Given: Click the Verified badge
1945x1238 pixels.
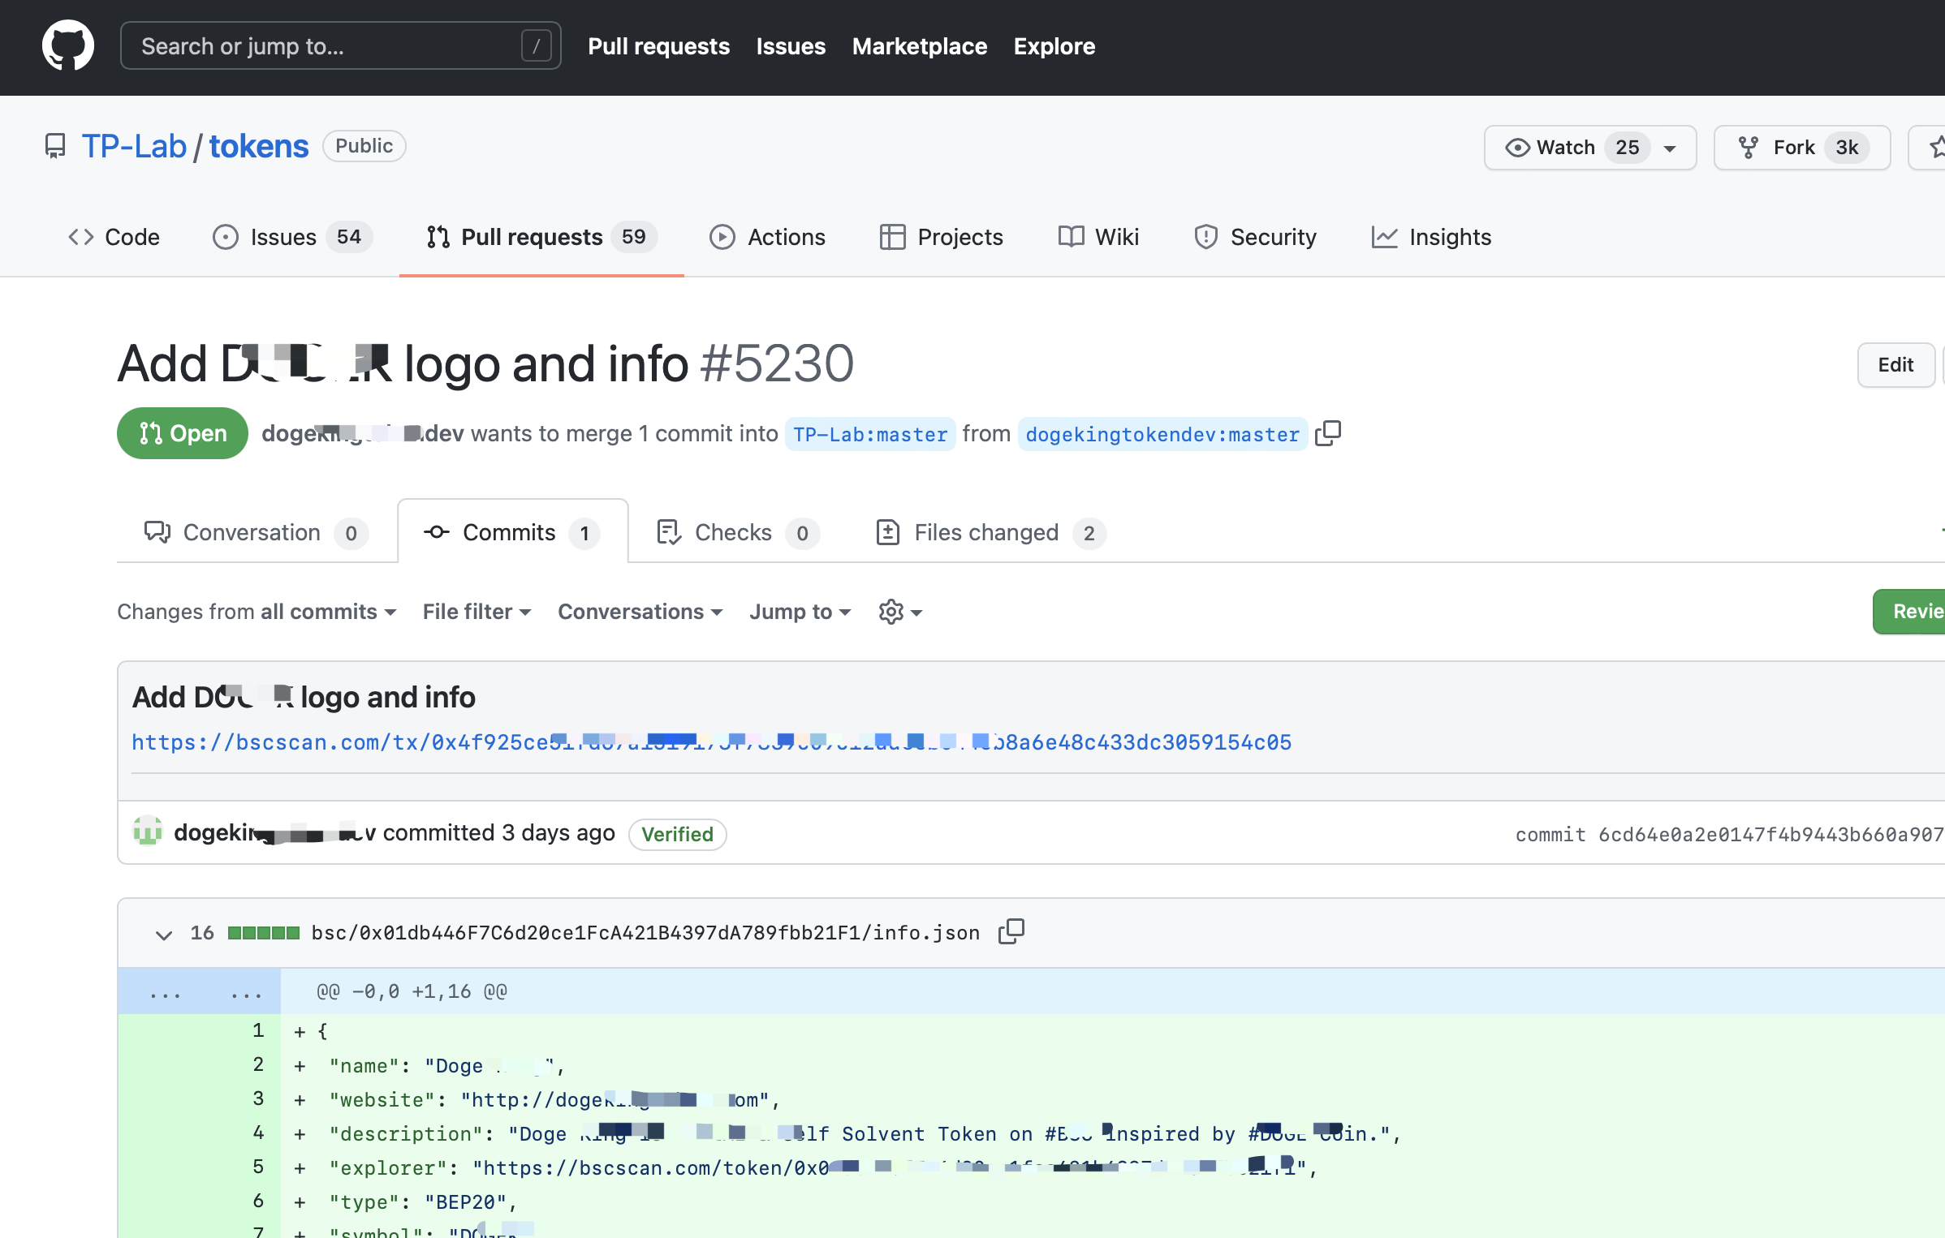Looking at the screenshot, I should [x=677, y=834].
